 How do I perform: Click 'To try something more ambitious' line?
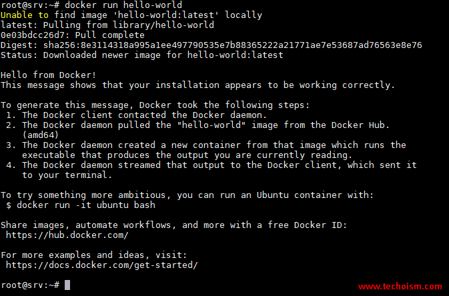[x=187, y=195]
